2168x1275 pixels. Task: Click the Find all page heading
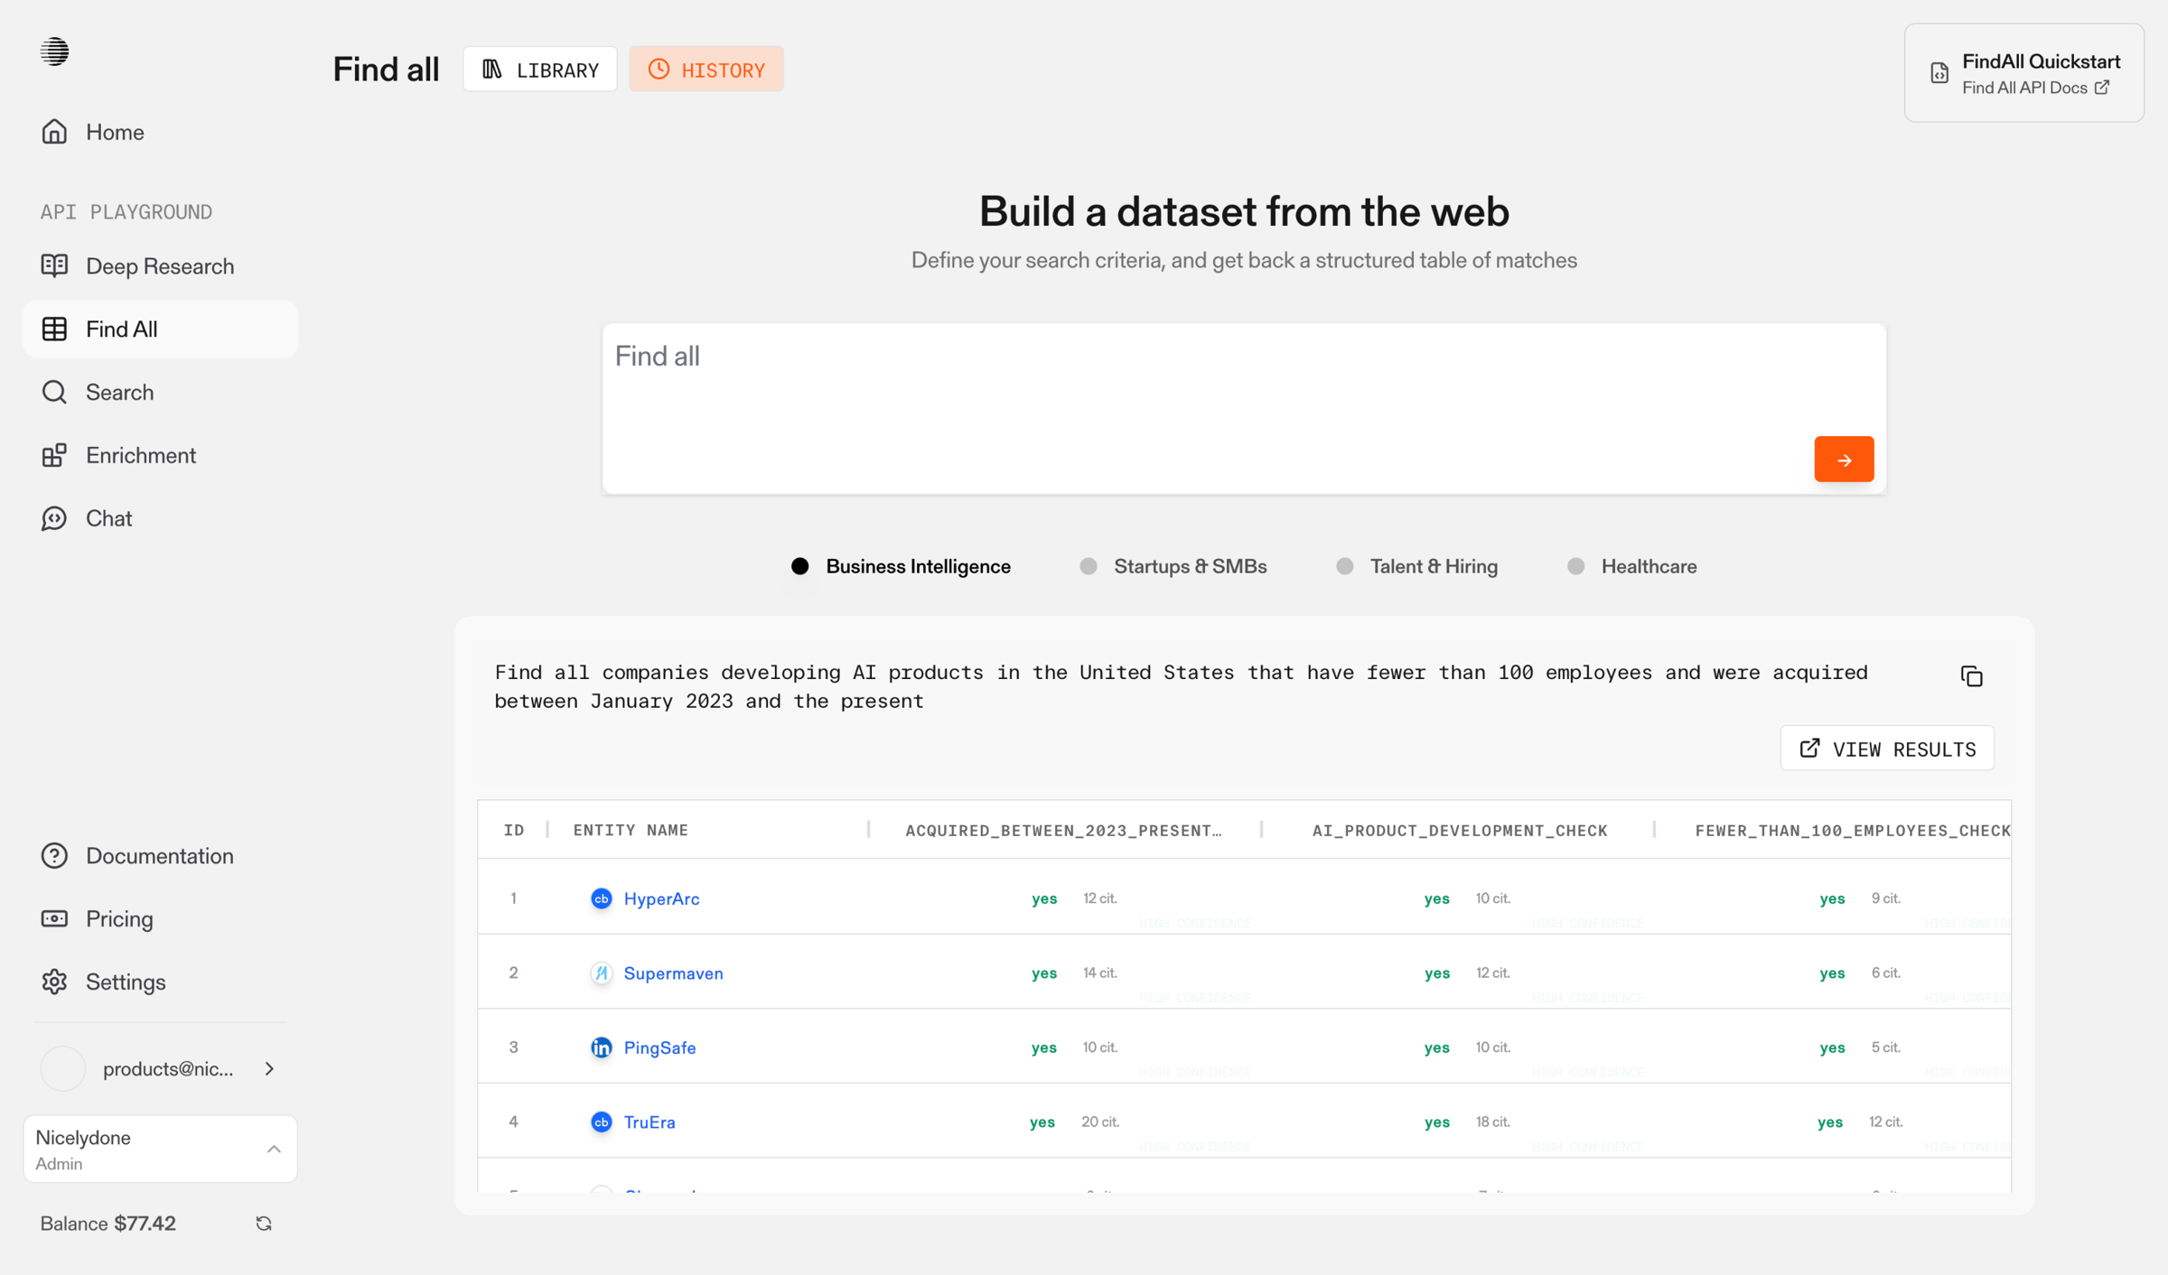386,70
